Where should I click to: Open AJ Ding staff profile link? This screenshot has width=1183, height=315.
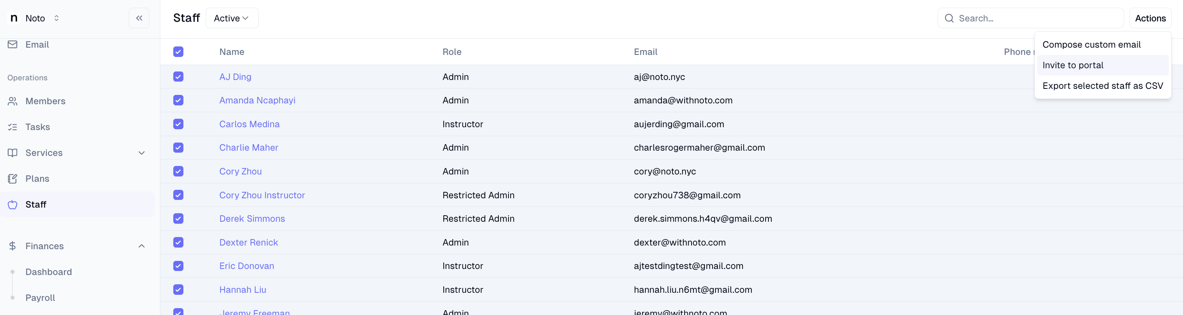[235, 77]
